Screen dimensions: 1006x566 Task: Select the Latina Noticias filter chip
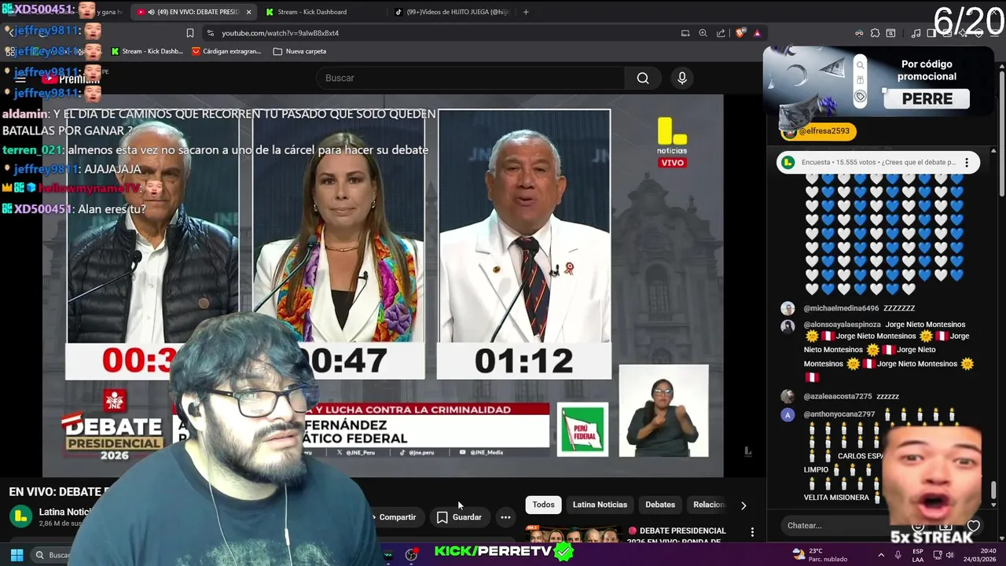600,505
